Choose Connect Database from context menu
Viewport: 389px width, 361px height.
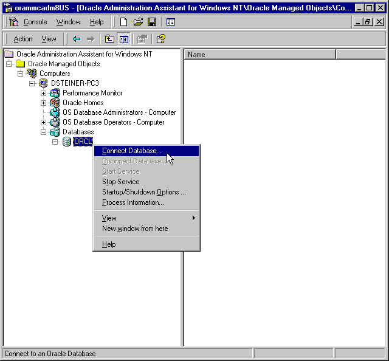point(131,151)
